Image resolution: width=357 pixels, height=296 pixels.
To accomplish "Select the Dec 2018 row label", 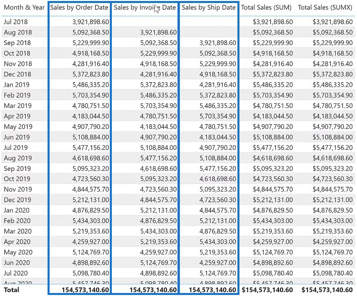I will tap(17, 74).
